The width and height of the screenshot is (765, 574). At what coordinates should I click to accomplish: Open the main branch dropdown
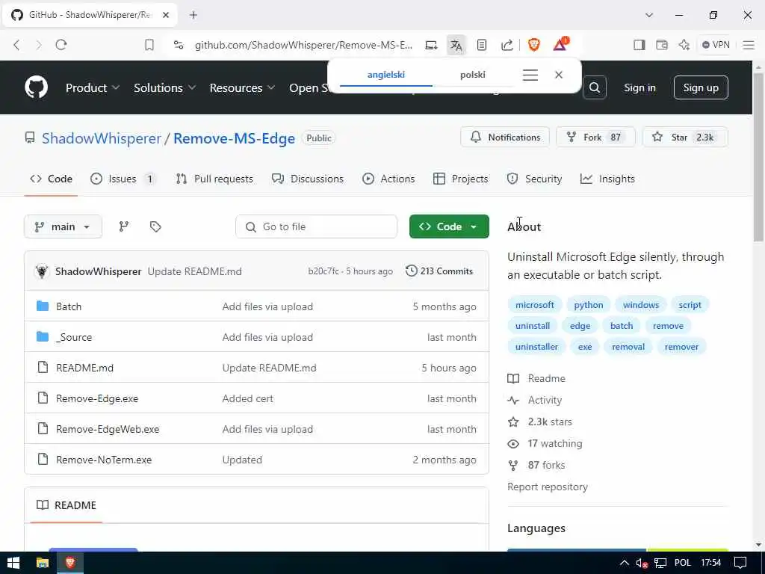[63, 226]
